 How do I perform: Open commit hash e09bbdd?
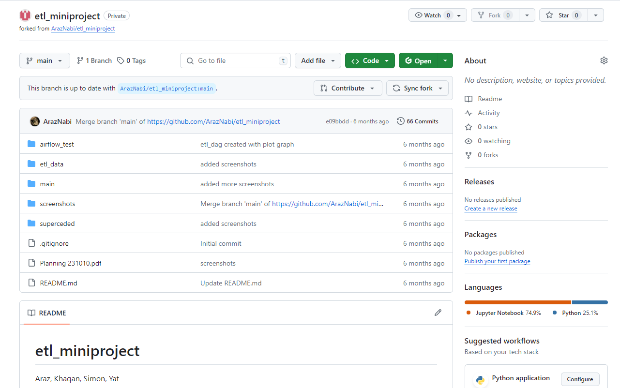[x=337, y=121]
